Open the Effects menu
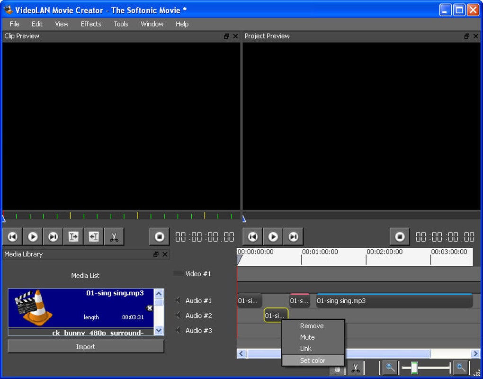Screen dimensions: 483x379 tap(90, 24)
